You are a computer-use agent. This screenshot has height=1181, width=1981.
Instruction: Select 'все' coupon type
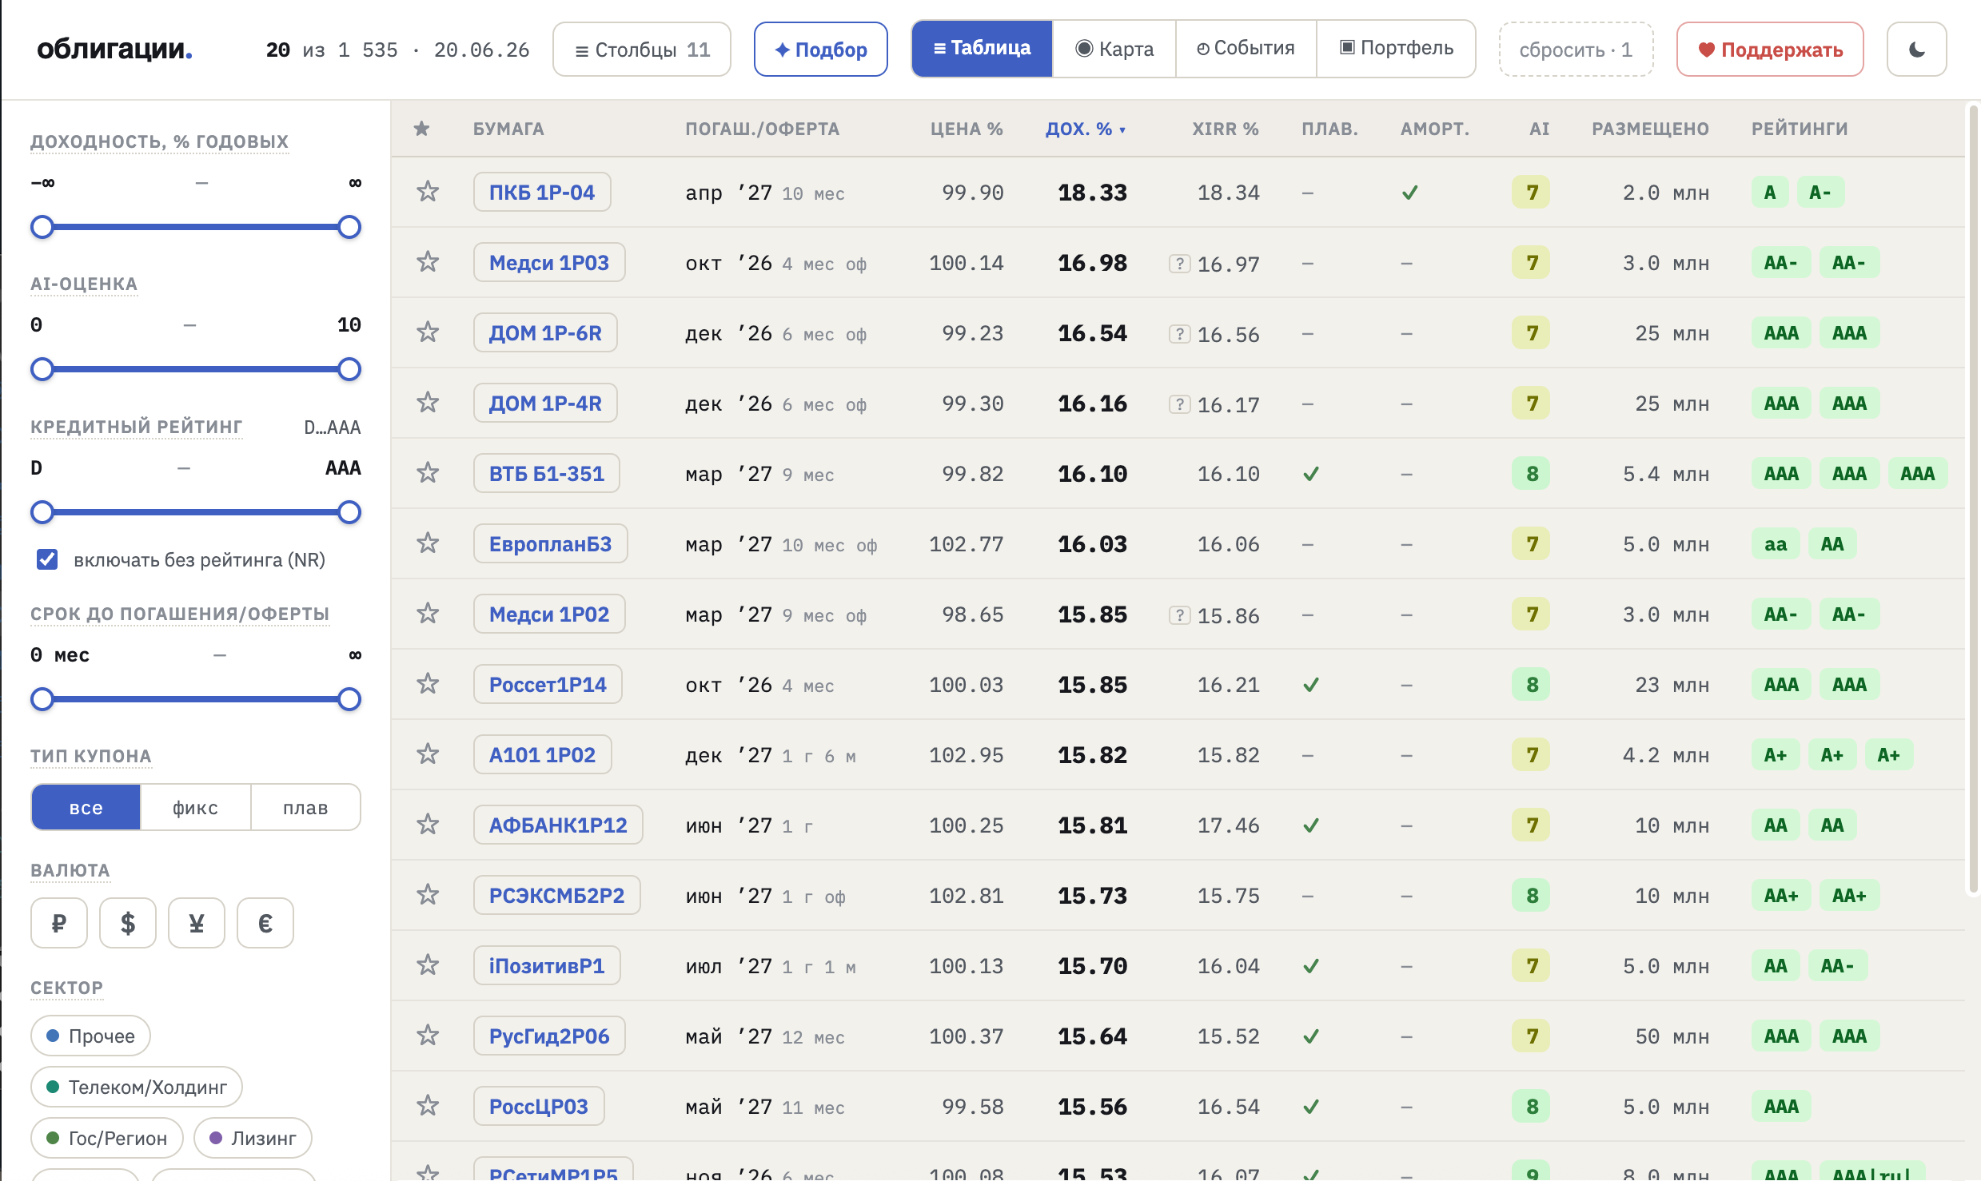[x=86, y=807]
